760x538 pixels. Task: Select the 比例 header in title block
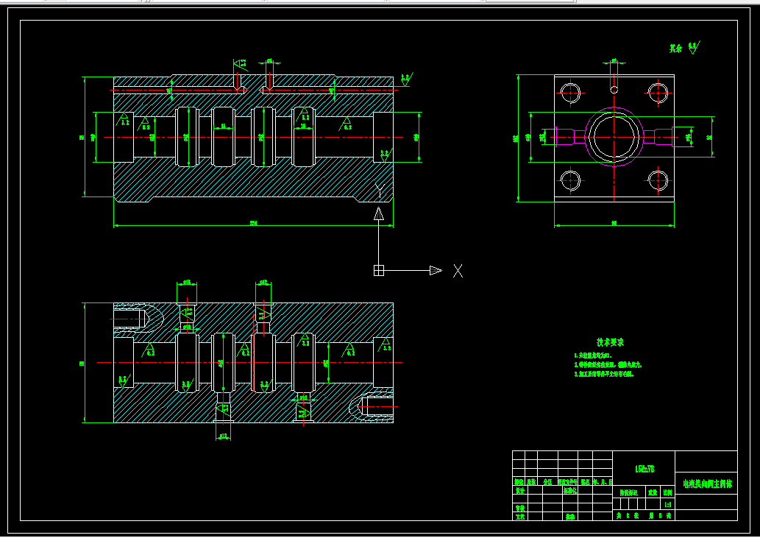coord(667,492)
